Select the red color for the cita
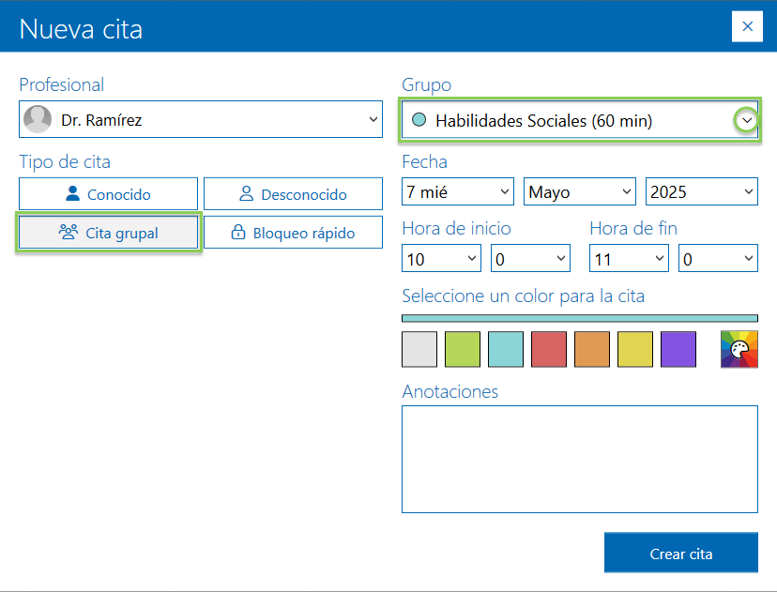The image size is (777, 592). (x=549, y=349)
